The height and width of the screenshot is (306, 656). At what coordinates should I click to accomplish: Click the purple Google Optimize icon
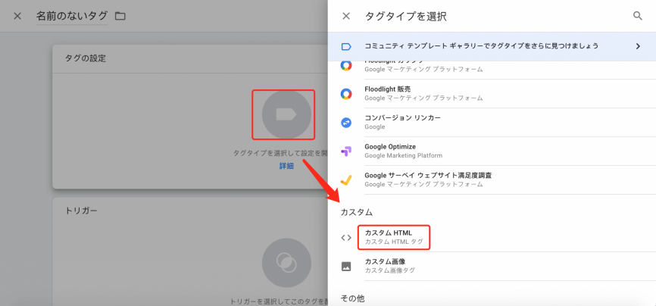[346, 151]
